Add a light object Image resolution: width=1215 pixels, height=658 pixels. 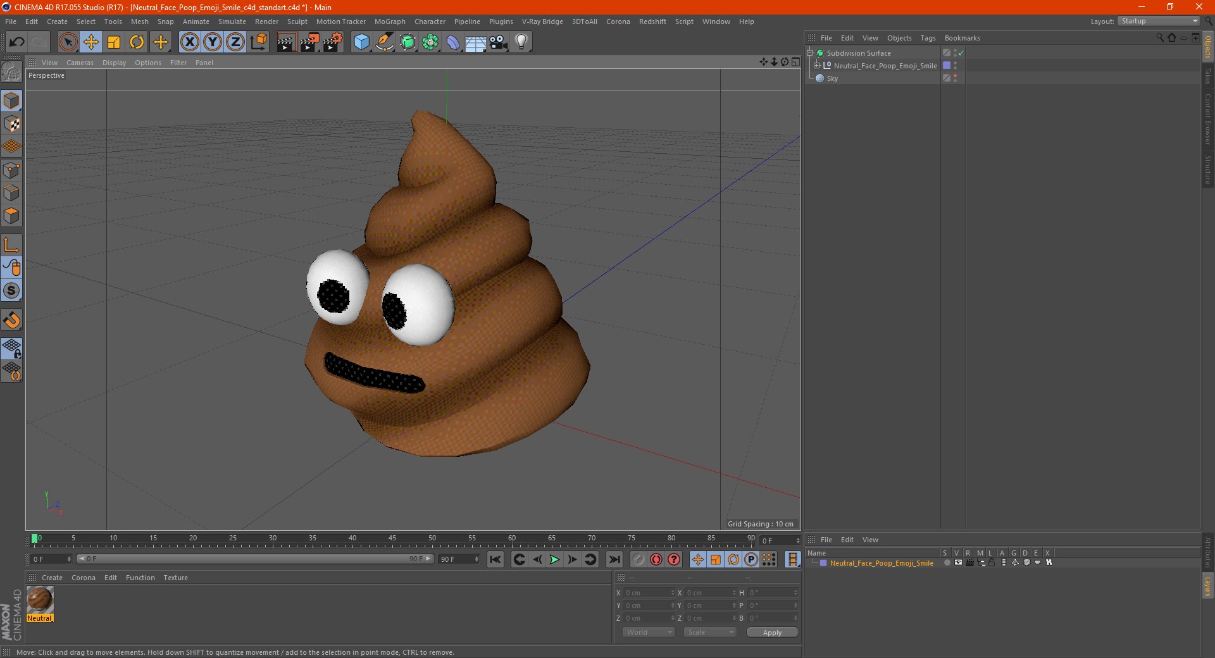click(x=521, y=42)
